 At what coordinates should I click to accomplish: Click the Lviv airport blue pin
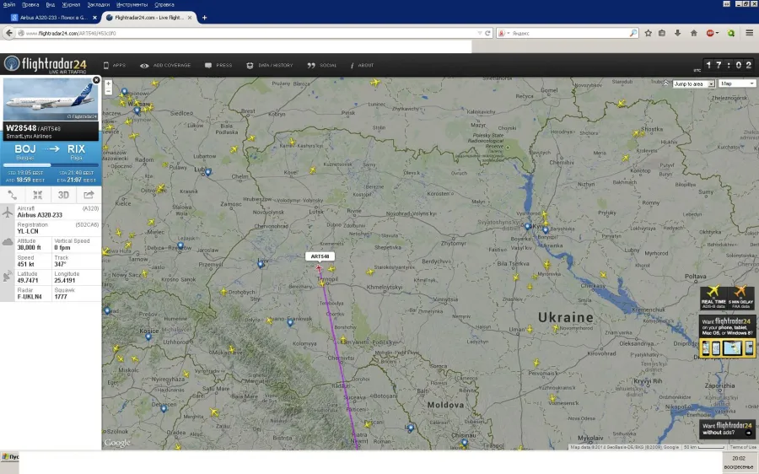261,264
